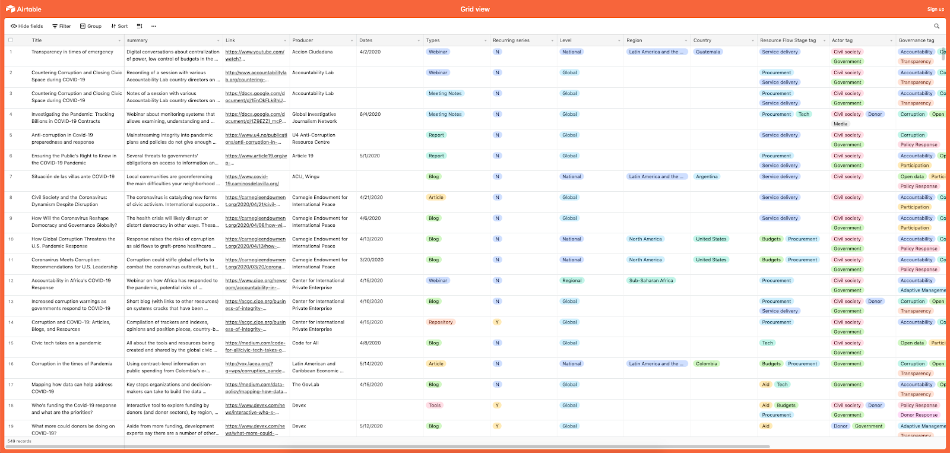The width and height of the screenshot is (950, 453).
Task: Click the 549 records count label
Action: [19, 441]
